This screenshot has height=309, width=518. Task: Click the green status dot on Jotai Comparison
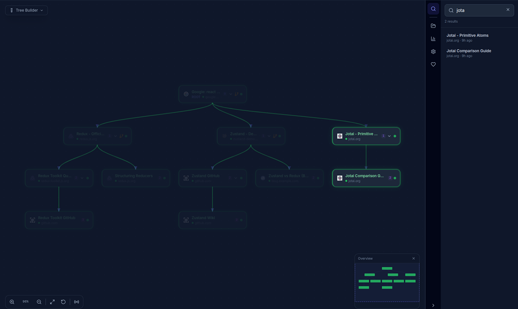point(395,178)
